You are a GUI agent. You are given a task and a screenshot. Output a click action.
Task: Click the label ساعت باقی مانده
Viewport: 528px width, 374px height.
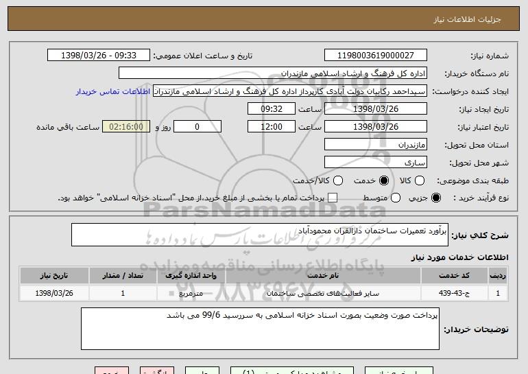68,127
